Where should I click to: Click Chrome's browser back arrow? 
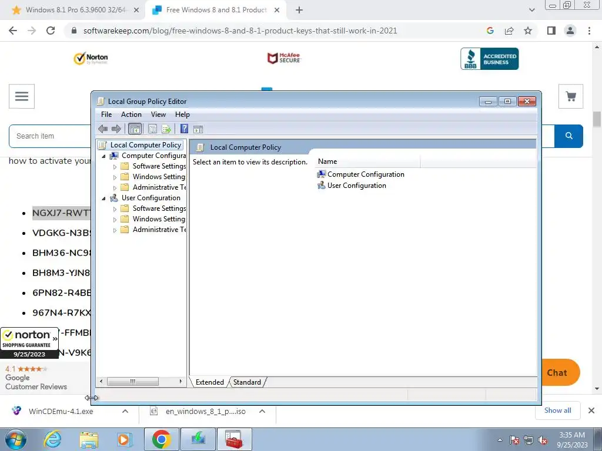[13, 31]
